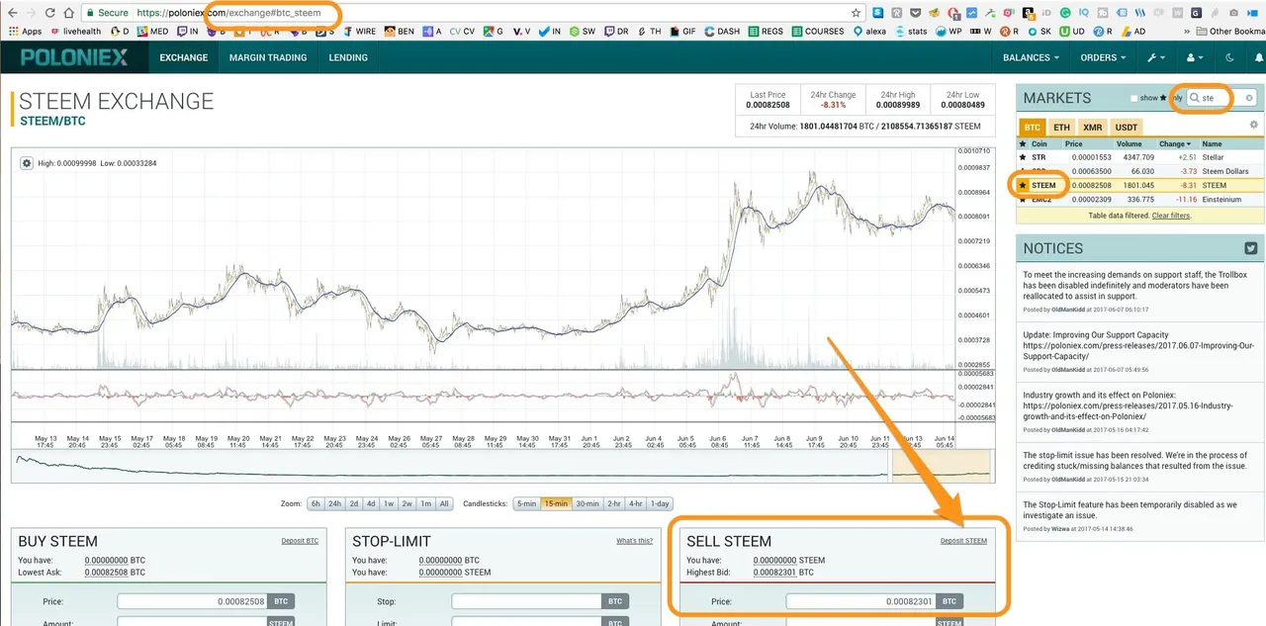The height and width of the screenshot is (626, 1266).
Task: Open markets table settings gear
Action: pyautogui.click(x=1254, y=125)
